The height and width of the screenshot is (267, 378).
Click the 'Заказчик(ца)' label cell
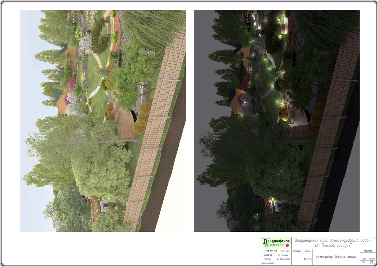268,263
